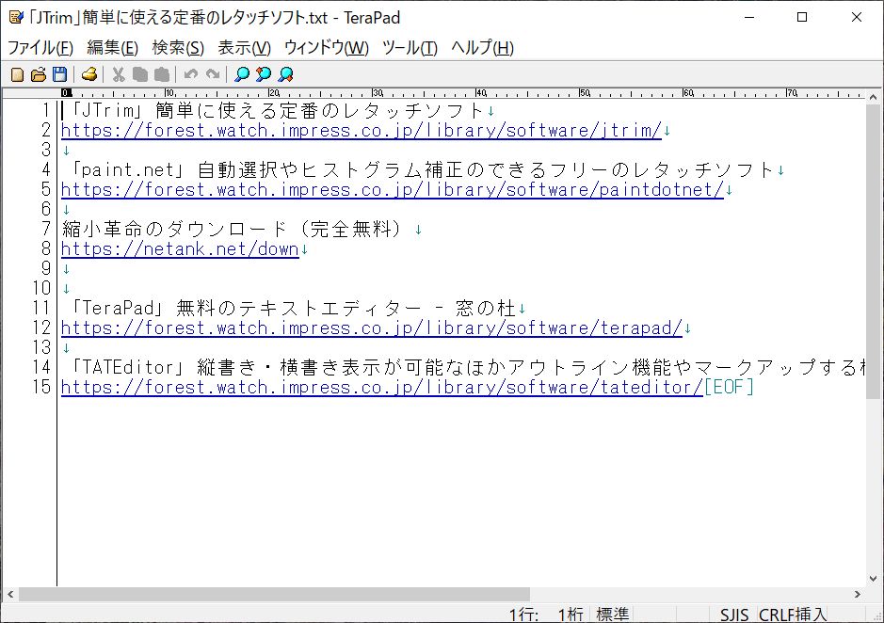Open the 編集(E) menu
The width and height of the screenshot is (884, 623).
point(112,48)
